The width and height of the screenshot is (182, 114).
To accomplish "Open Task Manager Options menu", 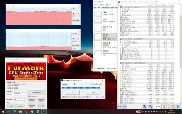I will (102, 5).
